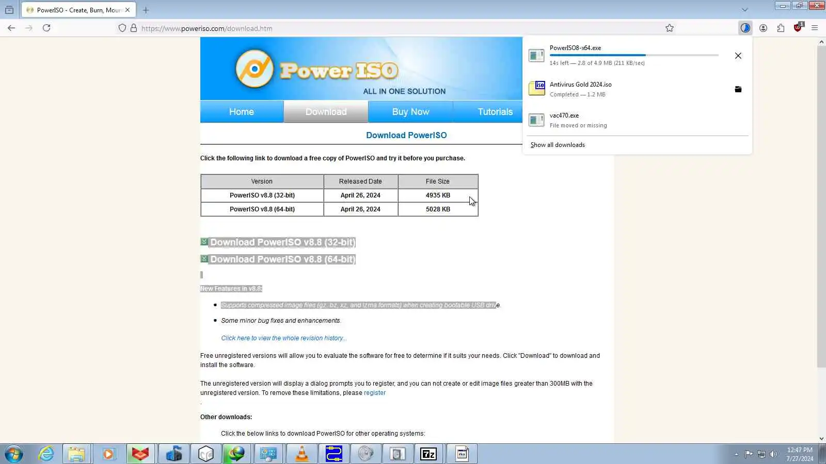
Task: Select the 4935 KB file size cell
Action: [438, 195]
